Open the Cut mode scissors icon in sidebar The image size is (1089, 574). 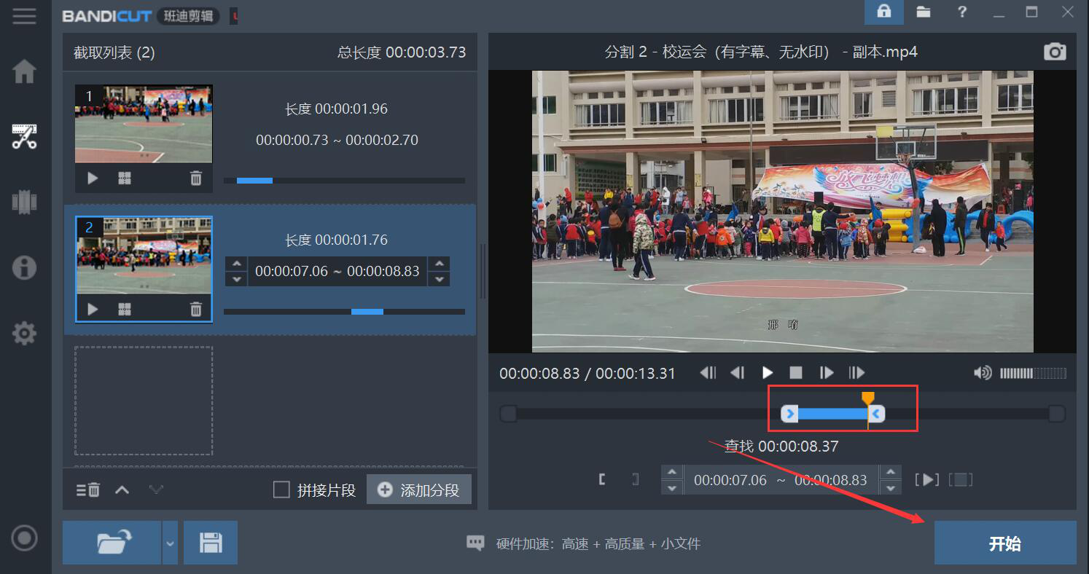pos(24,136)
